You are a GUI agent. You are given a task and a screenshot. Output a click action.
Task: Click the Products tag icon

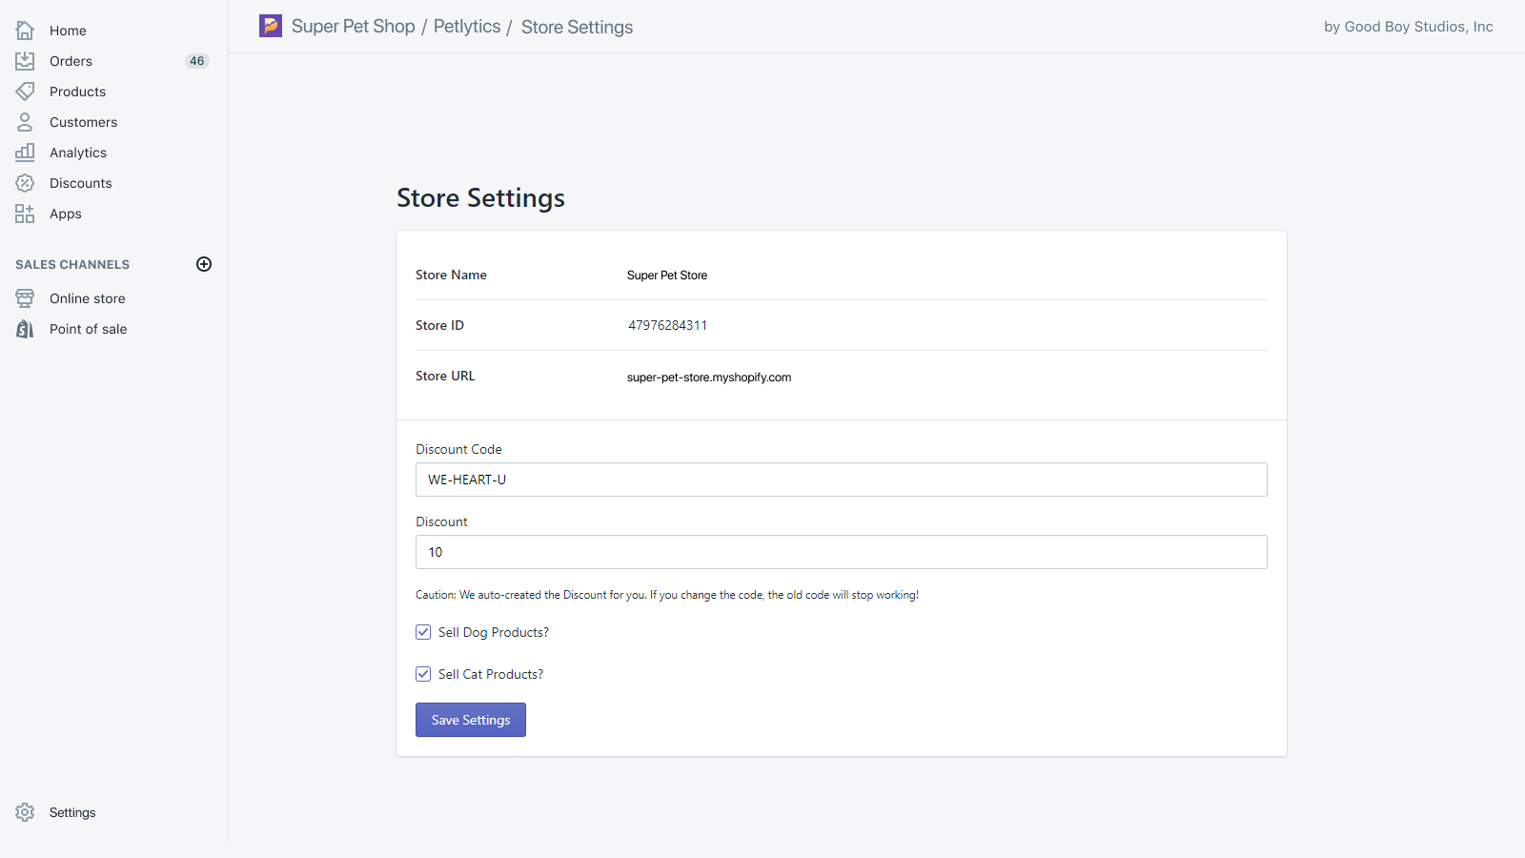[25, 92]
